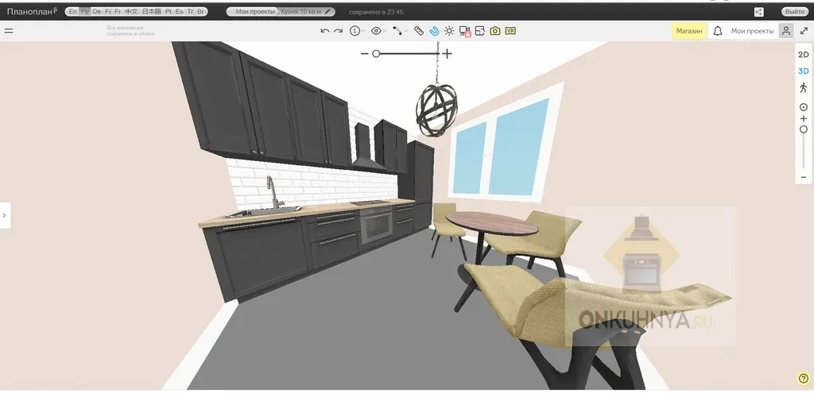This screenshot has width=814, height=393.
Task: Select the built-in oven
Action: pyautogui.click(x=376, y=225)
